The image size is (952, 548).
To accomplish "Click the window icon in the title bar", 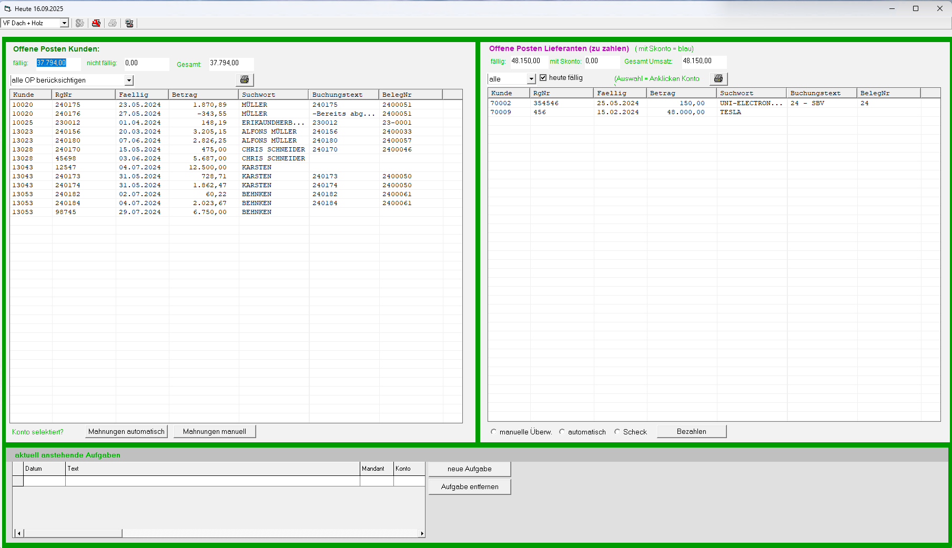I will (x=7, y=8).
